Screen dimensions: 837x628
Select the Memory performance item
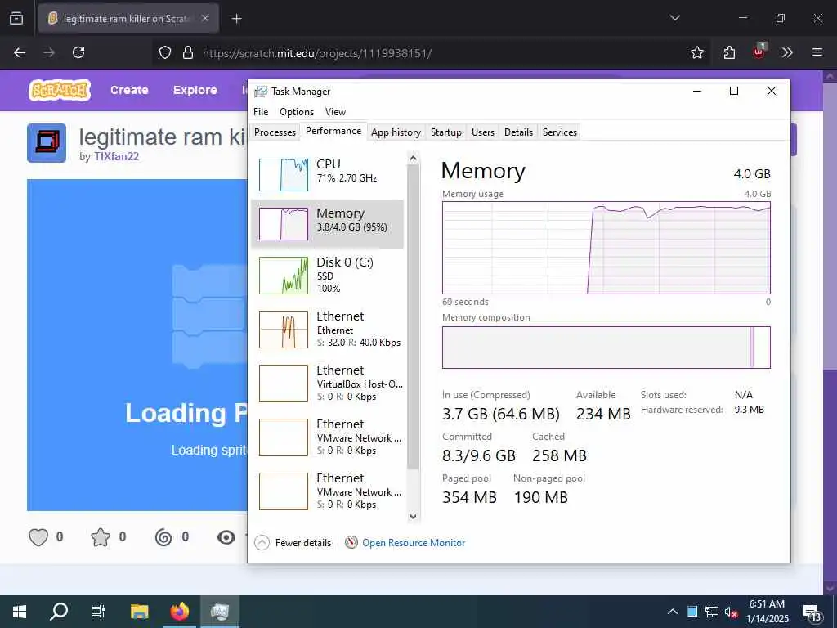click(x=327, y=224)
